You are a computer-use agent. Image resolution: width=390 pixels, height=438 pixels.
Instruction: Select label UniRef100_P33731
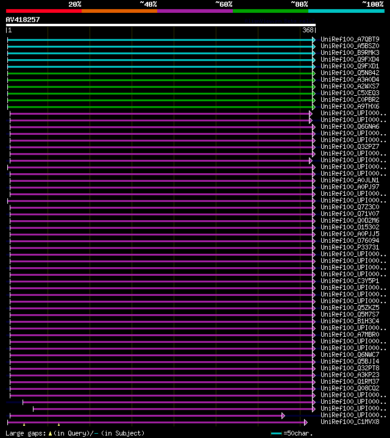click(x=350, y=247)
